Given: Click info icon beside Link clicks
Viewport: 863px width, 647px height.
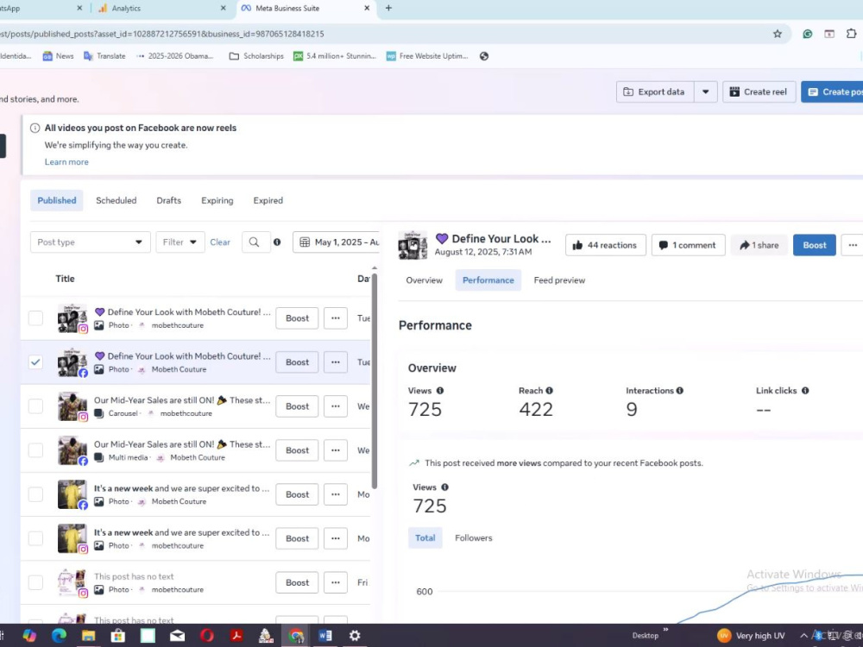Looking at the screenshot, I should (805, 391).
